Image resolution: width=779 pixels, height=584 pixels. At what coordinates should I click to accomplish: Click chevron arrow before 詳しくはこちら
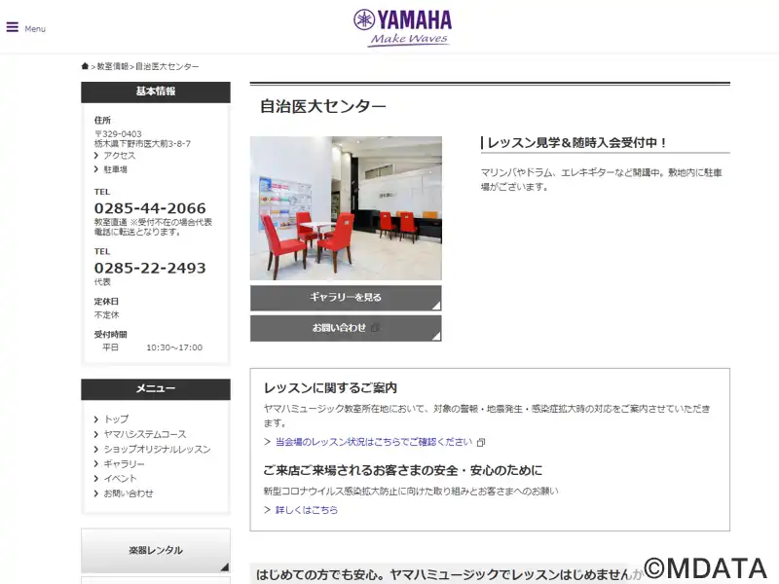[x=267, y=510]
